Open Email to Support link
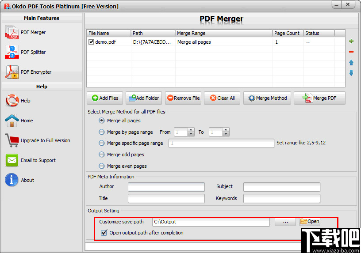The height and width of the screenshot is (253, 361). [x=38, y=160]
